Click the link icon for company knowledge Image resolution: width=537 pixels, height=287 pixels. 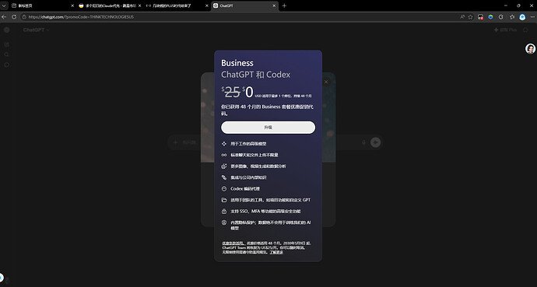click(224, 177)
